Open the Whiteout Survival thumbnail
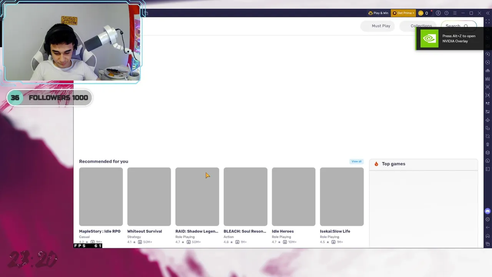The height and width of the screenshot is (277, 492). (149, 197)
